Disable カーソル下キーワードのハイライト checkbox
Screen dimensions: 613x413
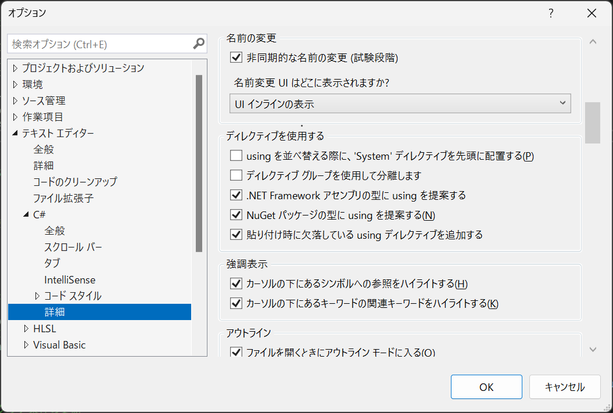(x=236, y=303)
